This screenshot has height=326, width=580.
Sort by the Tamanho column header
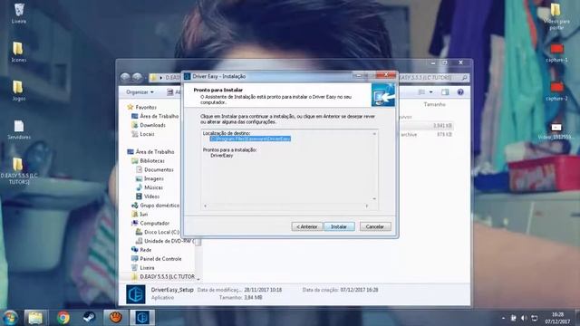tap(435, 105)
